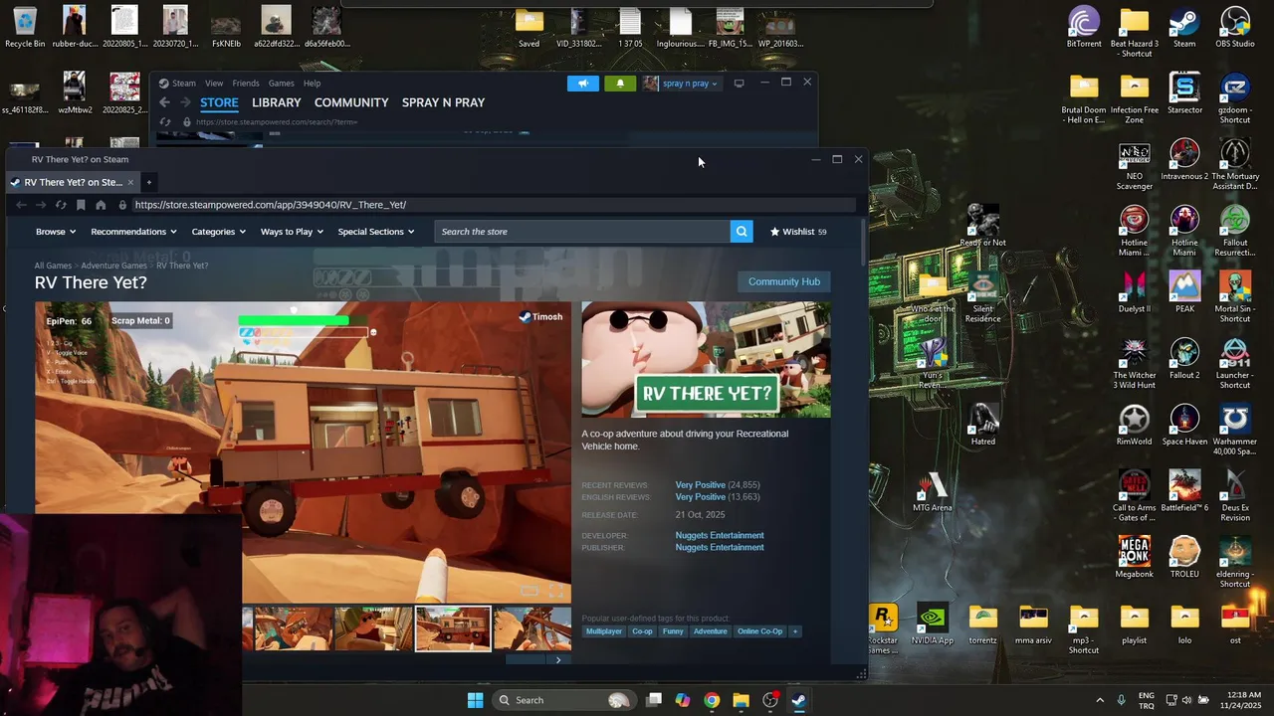Go back in the Steam store browser window
The width and height of the screenshot is (1274, 716).
point(21,205)
